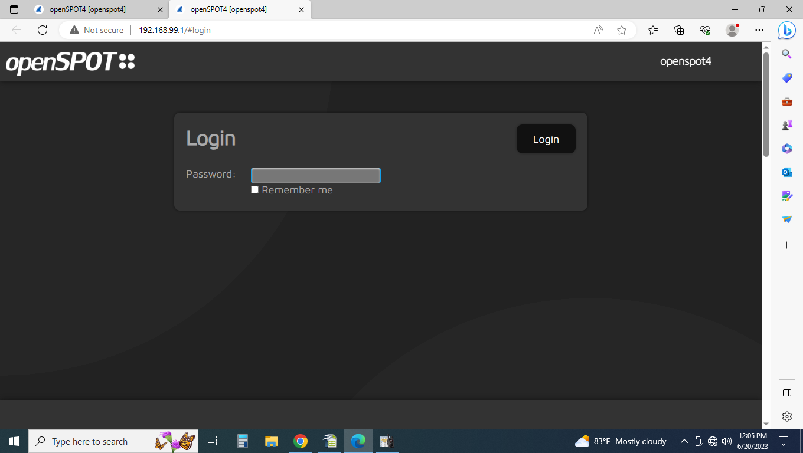Switch to the first openSPOT4 tab
The image size is (803, 453).
94,9
